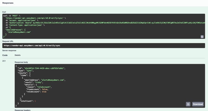This screenshot has height=111, width=208.
Task: Copy the curl command to clipboard
Action: click(x=202, y=37)
